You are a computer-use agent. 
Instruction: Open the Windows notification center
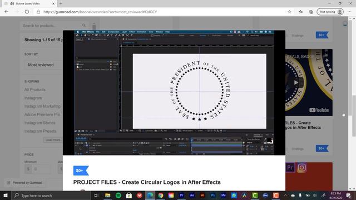click(349, 196)
